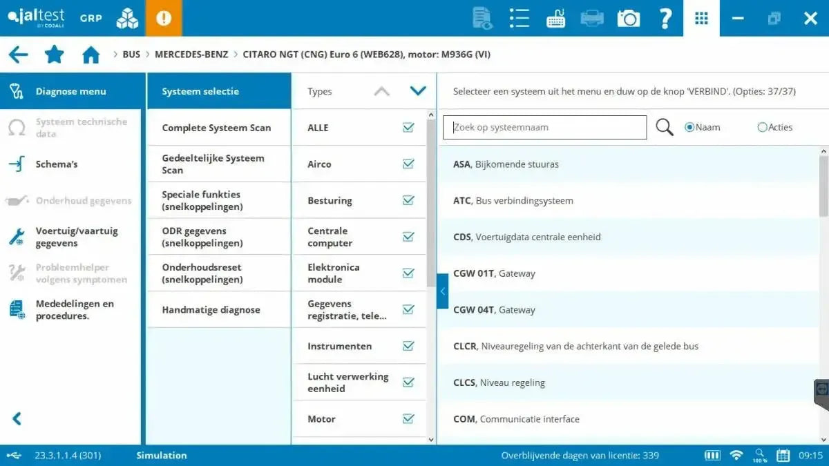Select the ASA Bijkomende stuuras system
The width and height of the screenshot is (829, 466).
(x=506, y=164)
